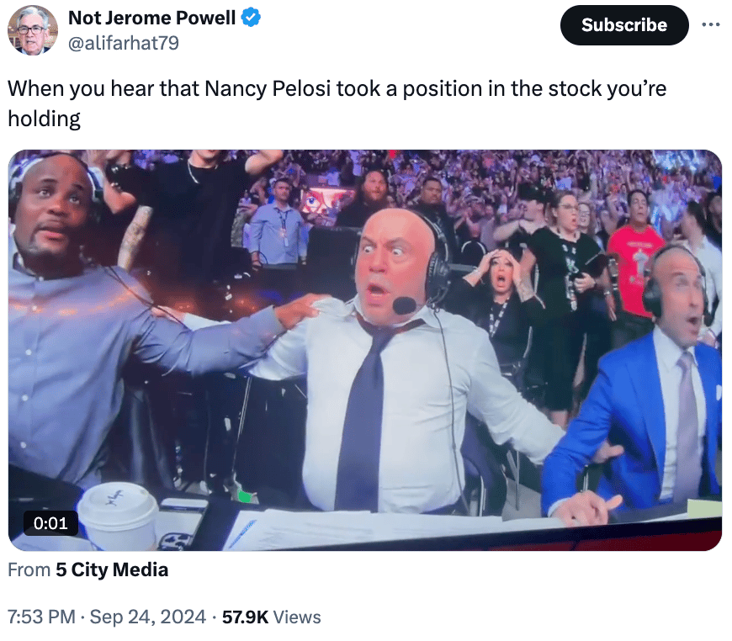The image size is (732, 641).
Task: Click the From label below video
Action: 29,569
